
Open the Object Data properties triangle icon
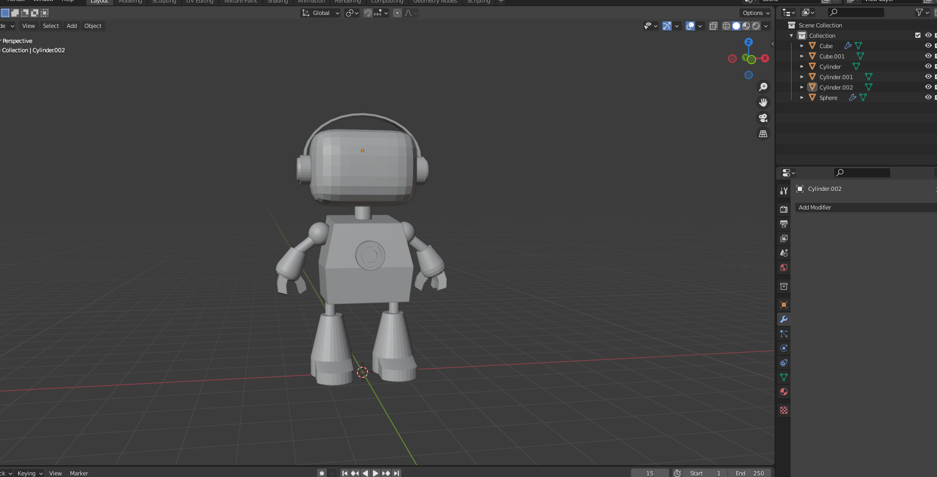click(784, 377)
